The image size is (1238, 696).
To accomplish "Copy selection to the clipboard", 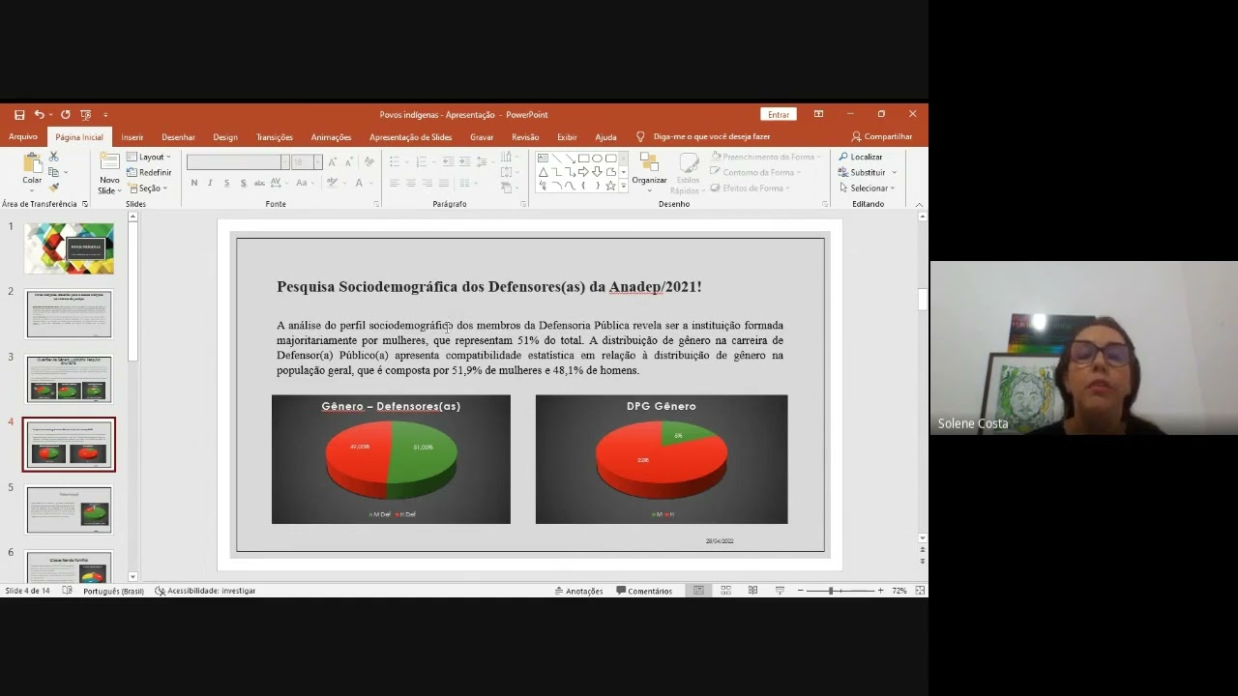I will (54, 172).
